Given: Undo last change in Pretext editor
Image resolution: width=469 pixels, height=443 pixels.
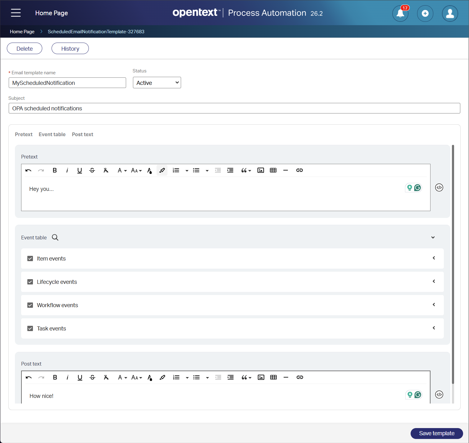Looking at the screenshot, I should click(x=29, y=170).
